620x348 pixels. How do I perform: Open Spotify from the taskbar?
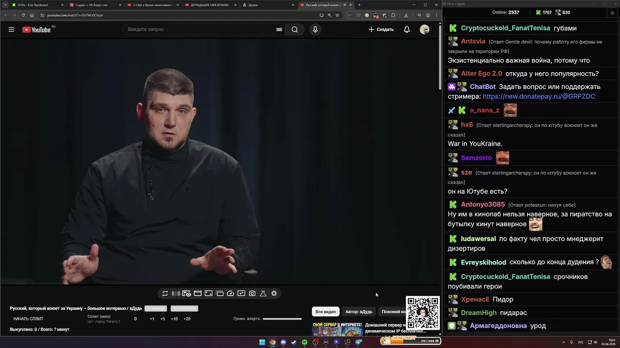click(305, 342)
